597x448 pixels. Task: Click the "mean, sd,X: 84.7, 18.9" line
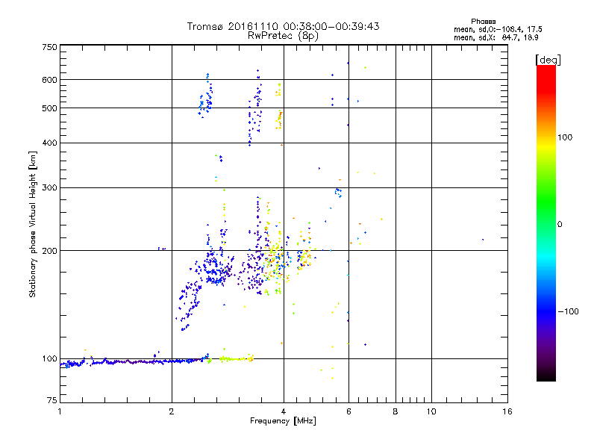tap(496, 37)
